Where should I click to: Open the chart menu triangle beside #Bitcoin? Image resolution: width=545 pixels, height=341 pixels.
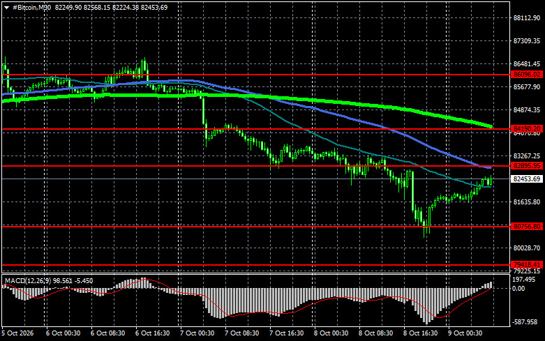6,8
